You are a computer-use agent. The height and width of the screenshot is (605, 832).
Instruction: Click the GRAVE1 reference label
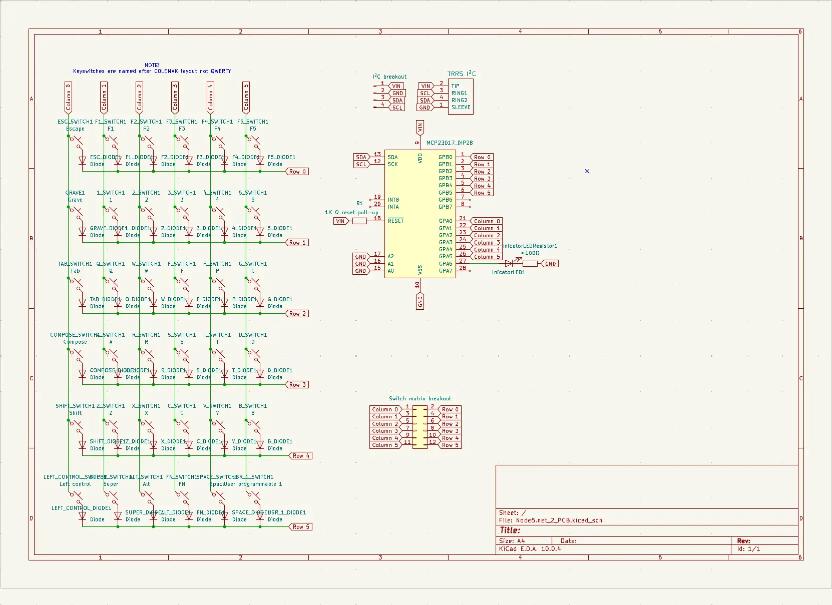[x=75, y=193]
